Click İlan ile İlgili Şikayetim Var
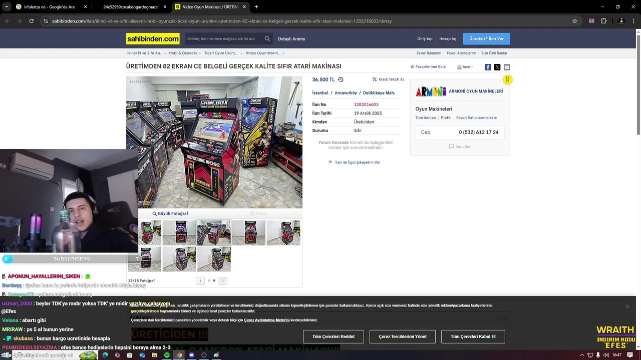 coord(354,162)
